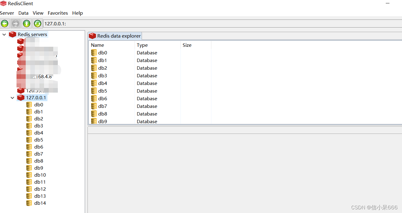Select db1 icon in the server tree

[x=29, y=112]
